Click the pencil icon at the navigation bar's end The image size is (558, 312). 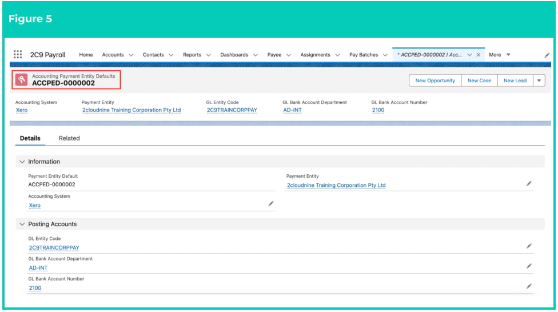547,55
